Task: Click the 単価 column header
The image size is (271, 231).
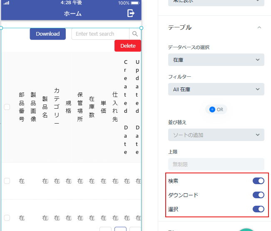Action: (x=103, y=107)
